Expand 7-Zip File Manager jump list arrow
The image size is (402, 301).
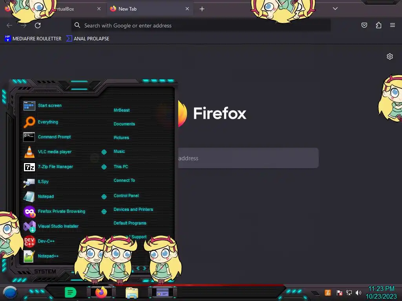104,167
